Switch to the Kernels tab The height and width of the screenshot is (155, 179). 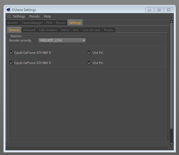click(x=12, y=23)
